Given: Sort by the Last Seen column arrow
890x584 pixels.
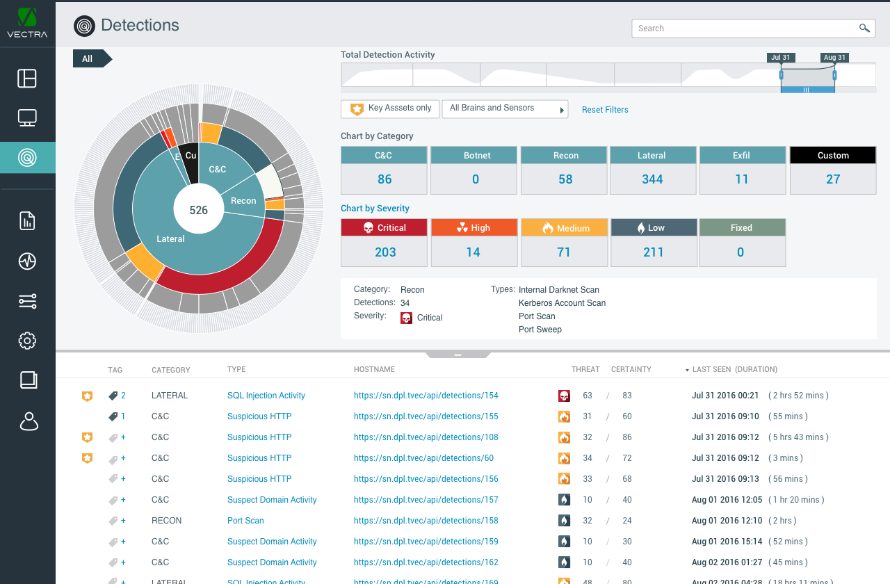Looking at the screenshot, I should coord(688,370).
